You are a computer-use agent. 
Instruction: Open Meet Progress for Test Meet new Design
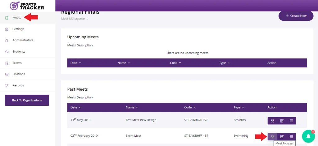pos(272,121)
